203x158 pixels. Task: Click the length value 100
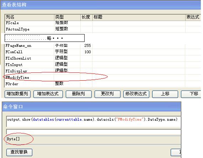pos(88,52)
